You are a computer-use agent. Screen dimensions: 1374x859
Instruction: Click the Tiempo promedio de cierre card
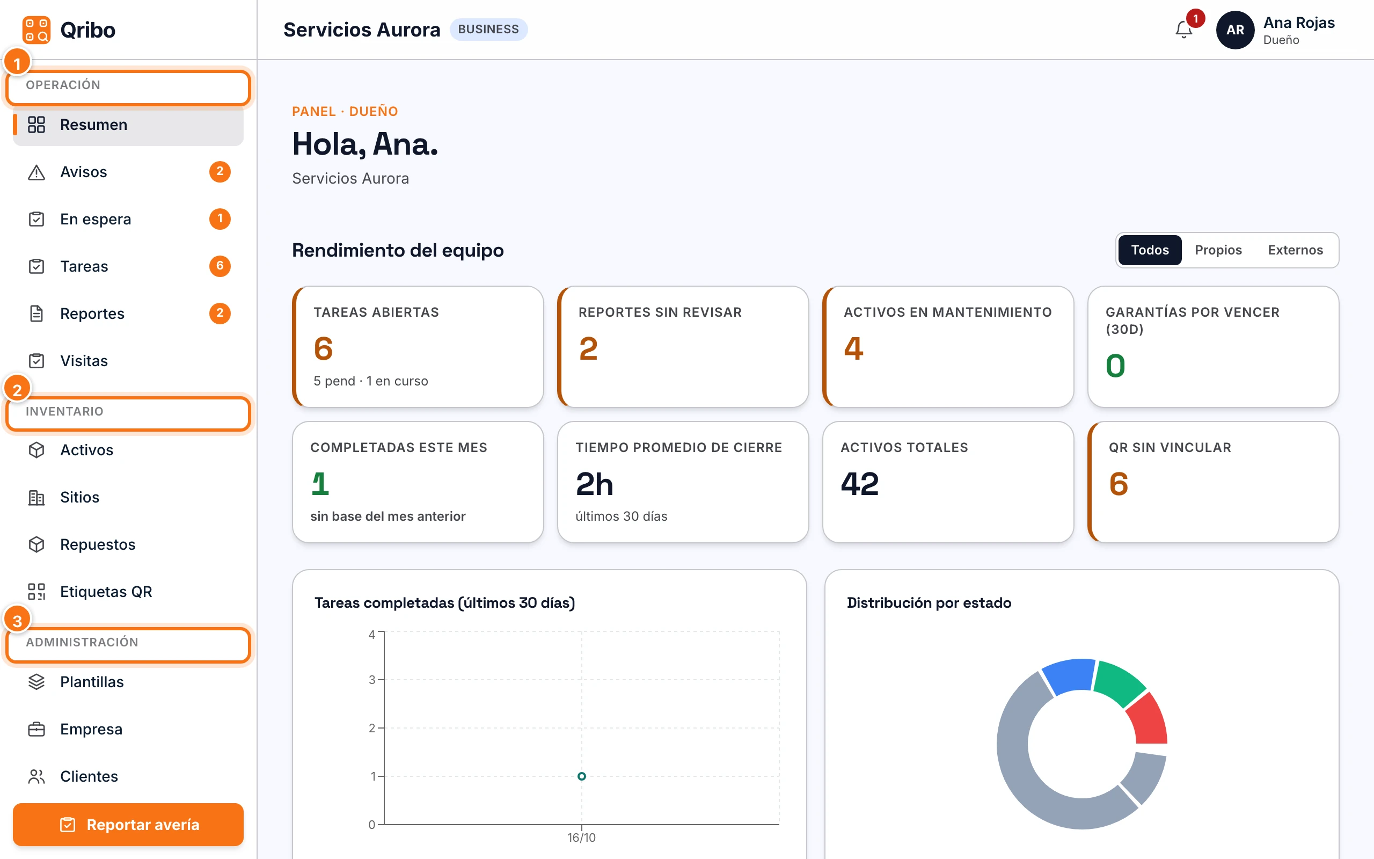click(x=683, y=482)
